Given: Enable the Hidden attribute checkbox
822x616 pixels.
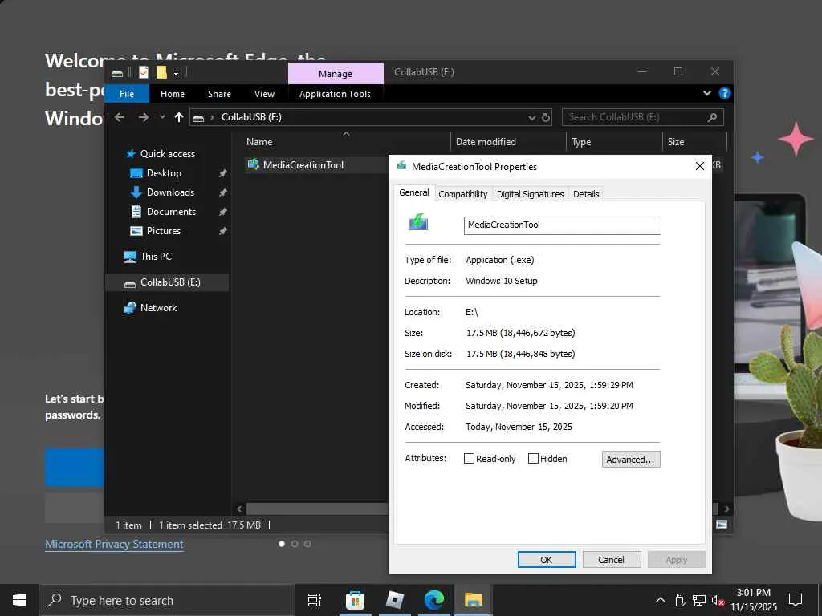Looking at the screenshot, I should 533,459.
